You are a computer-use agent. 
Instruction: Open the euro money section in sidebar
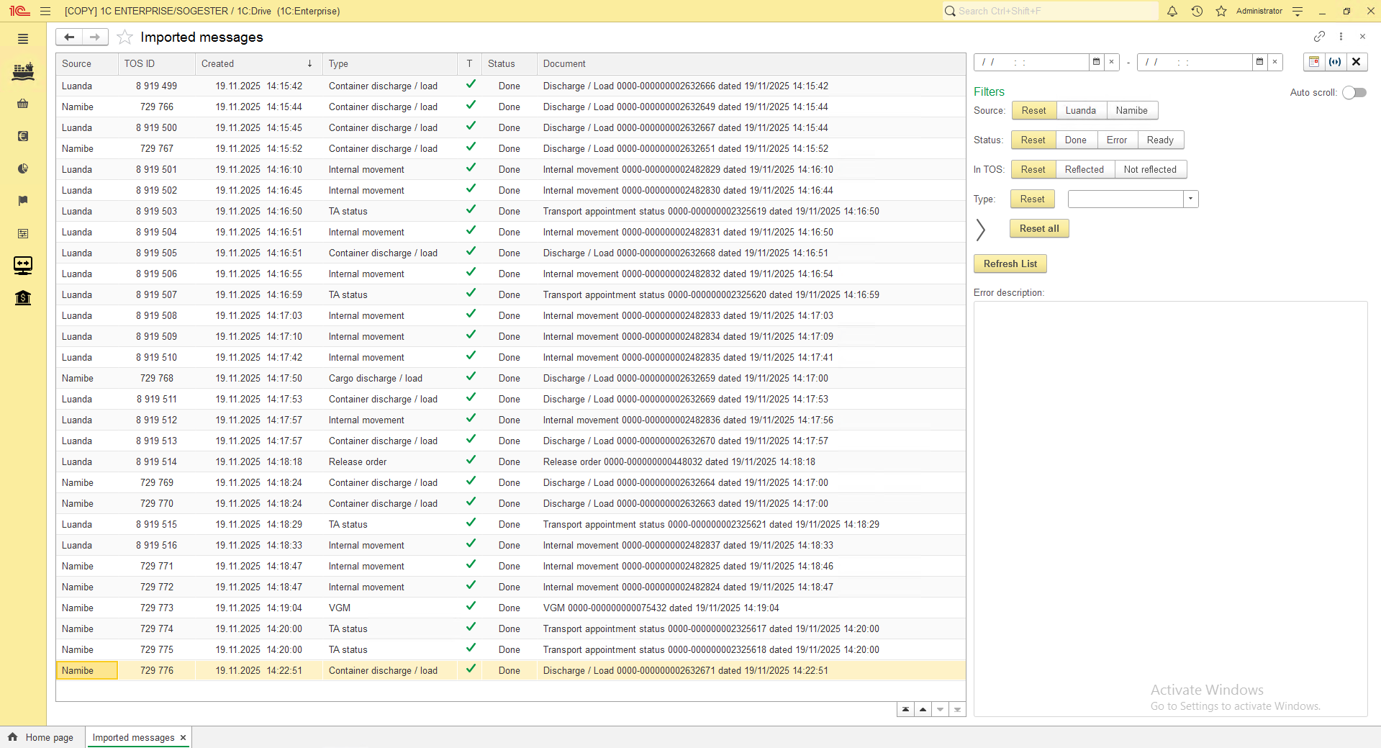[x=23, y=136]
